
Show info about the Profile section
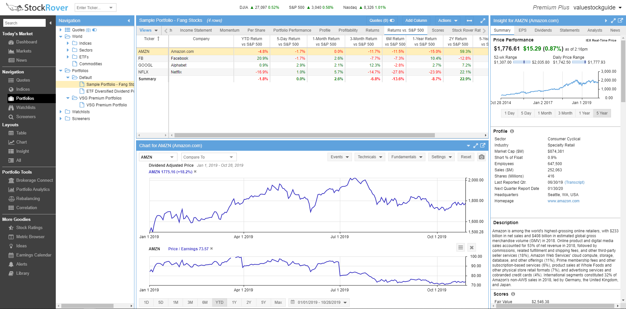(x=512, y=131)
